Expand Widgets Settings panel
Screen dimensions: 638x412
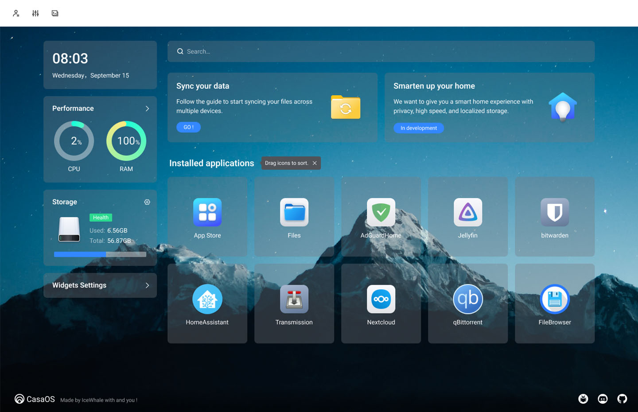[147, 285]
